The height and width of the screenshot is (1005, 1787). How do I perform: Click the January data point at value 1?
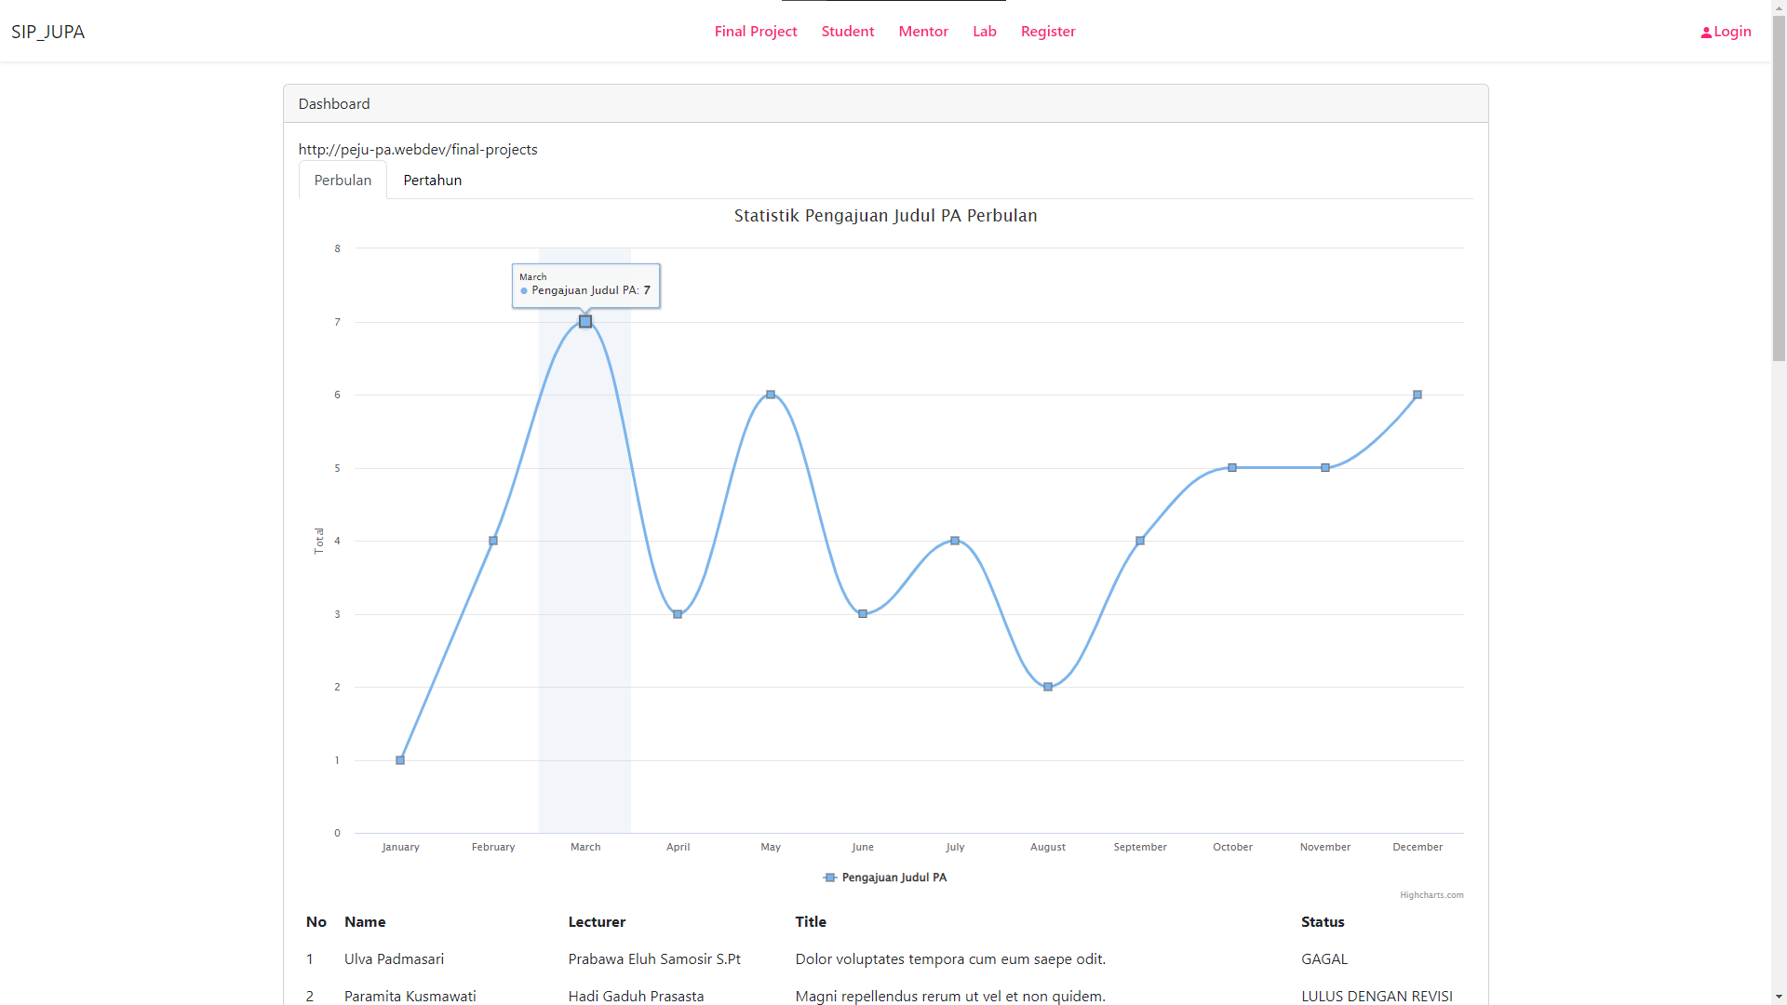coord(399,759)
